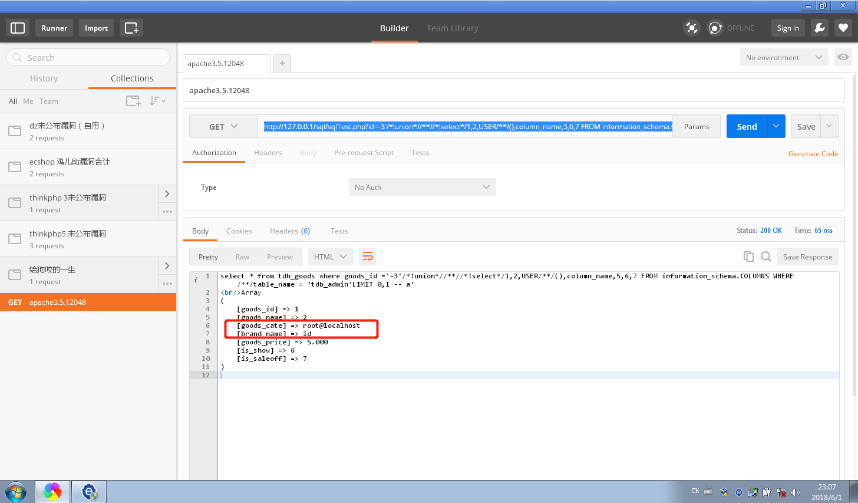This screenshot has height=503, width=858.
Task: View response Headers (6) tab
Action: [290, 231]
